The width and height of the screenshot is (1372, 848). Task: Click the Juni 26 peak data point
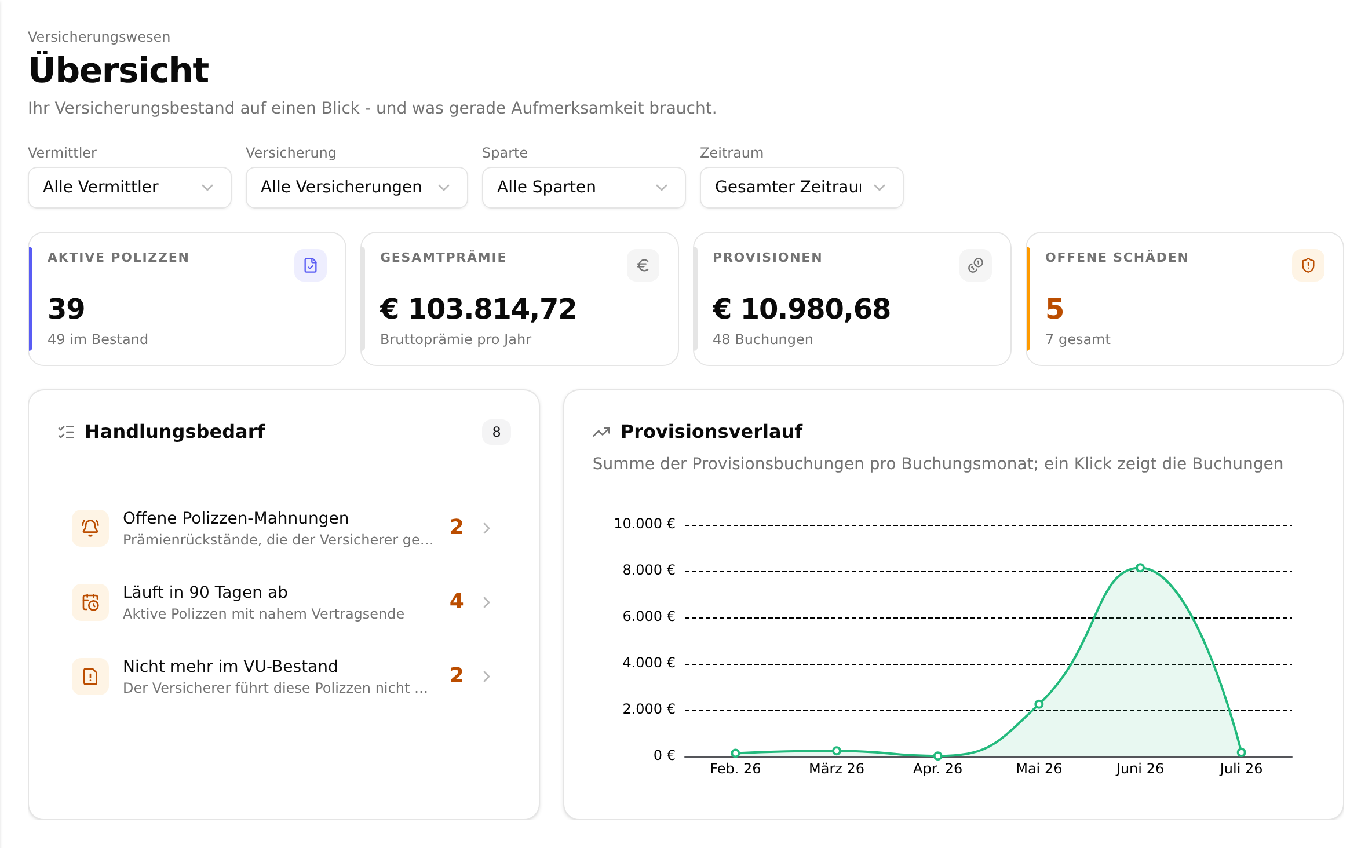point(1140,568)
